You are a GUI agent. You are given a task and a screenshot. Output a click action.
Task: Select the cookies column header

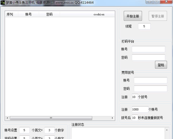(87, 14)
